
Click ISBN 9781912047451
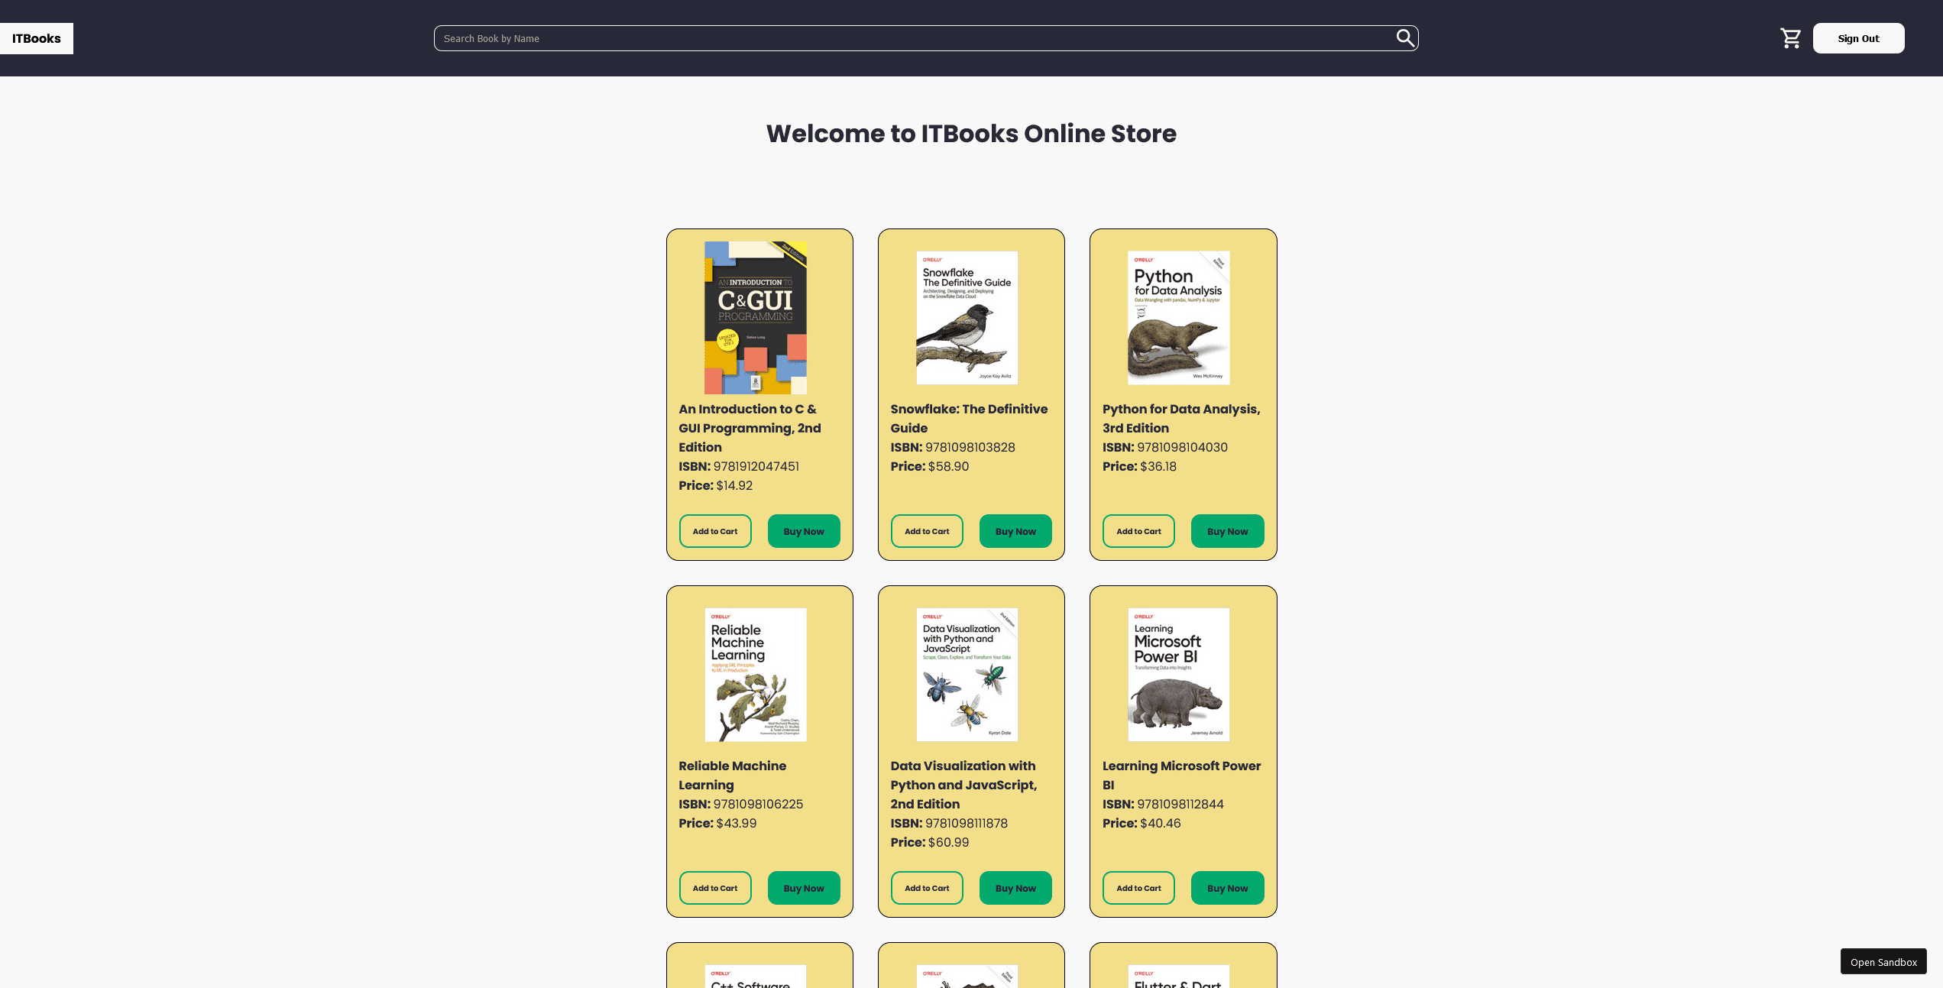click(x=756, y=466)
